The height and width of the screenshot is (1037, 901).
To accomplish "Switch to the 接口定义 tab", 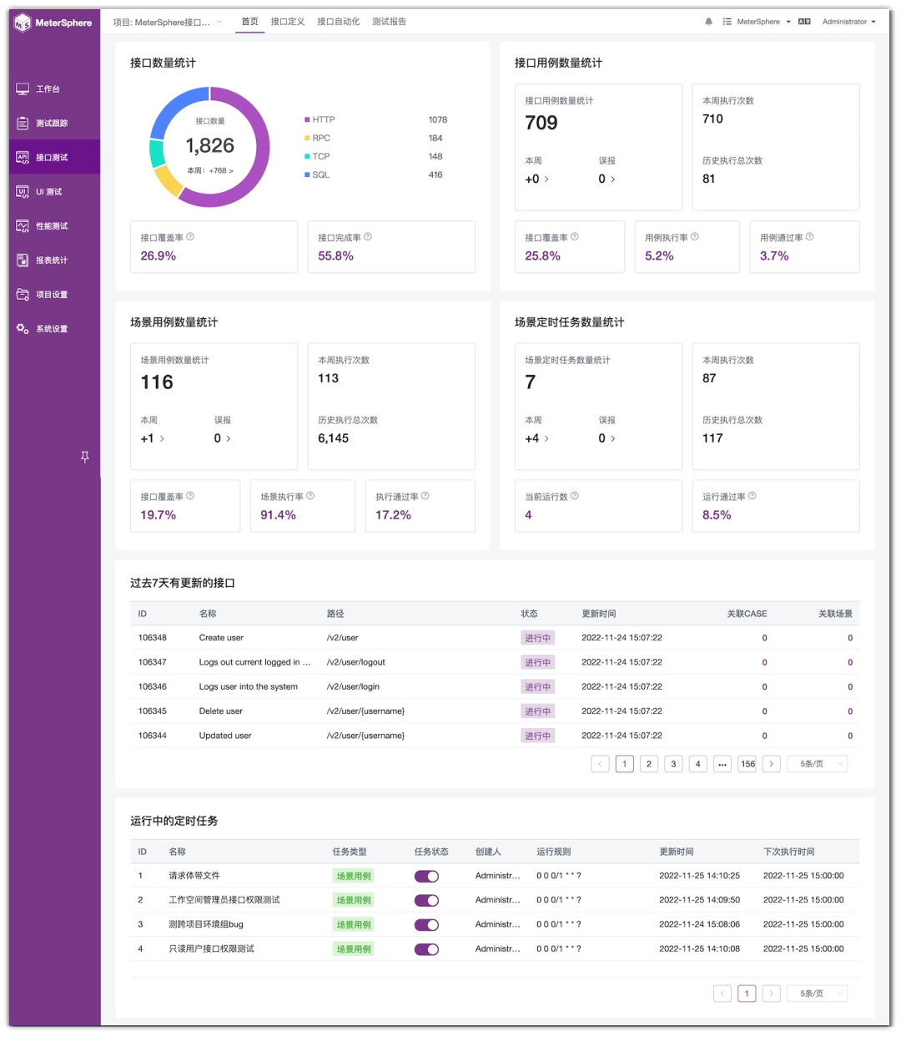I will click(287, 22).
